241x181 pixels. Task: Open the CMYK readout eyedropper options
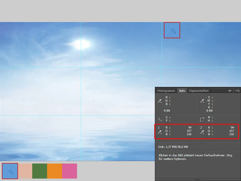click(202, 101)
